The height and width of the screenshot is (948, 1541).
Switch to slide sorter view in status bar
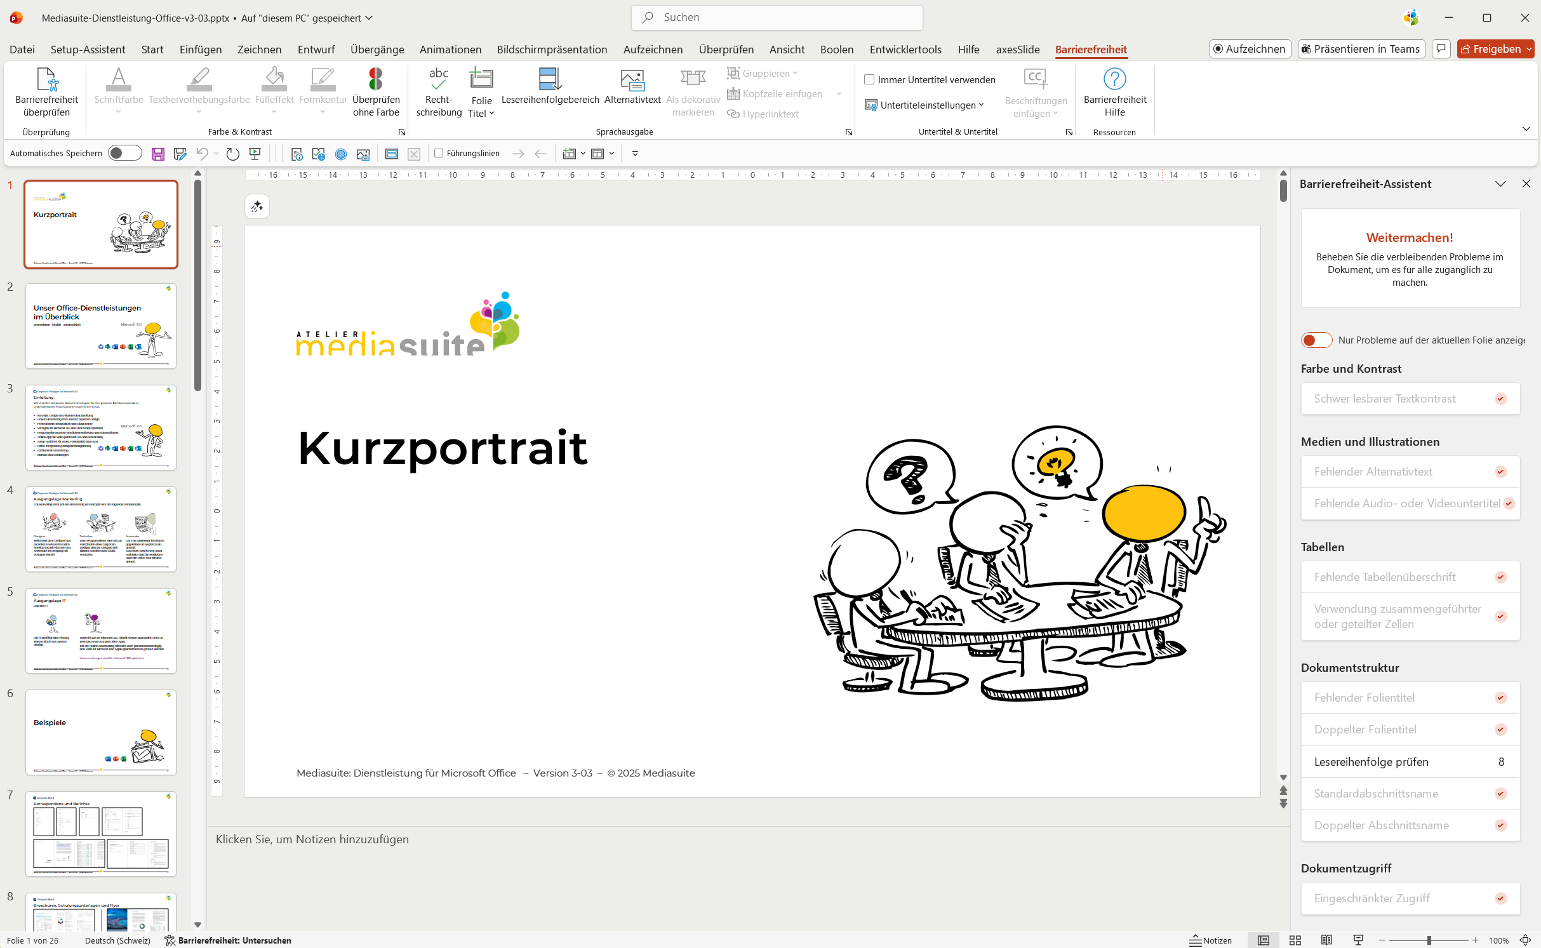pos(1295,940)
